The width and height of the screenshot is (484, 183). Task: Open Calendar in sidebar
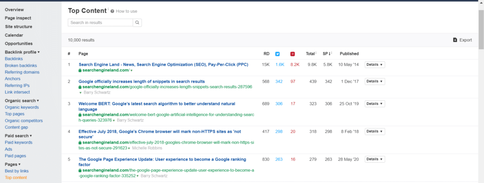(14, 35)
